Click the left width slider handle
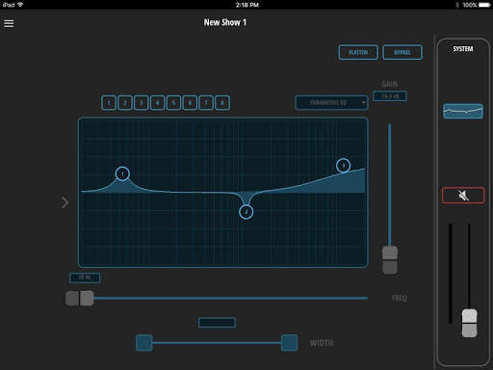This screenshot has width=493, height=370. [x=144, y=343]
